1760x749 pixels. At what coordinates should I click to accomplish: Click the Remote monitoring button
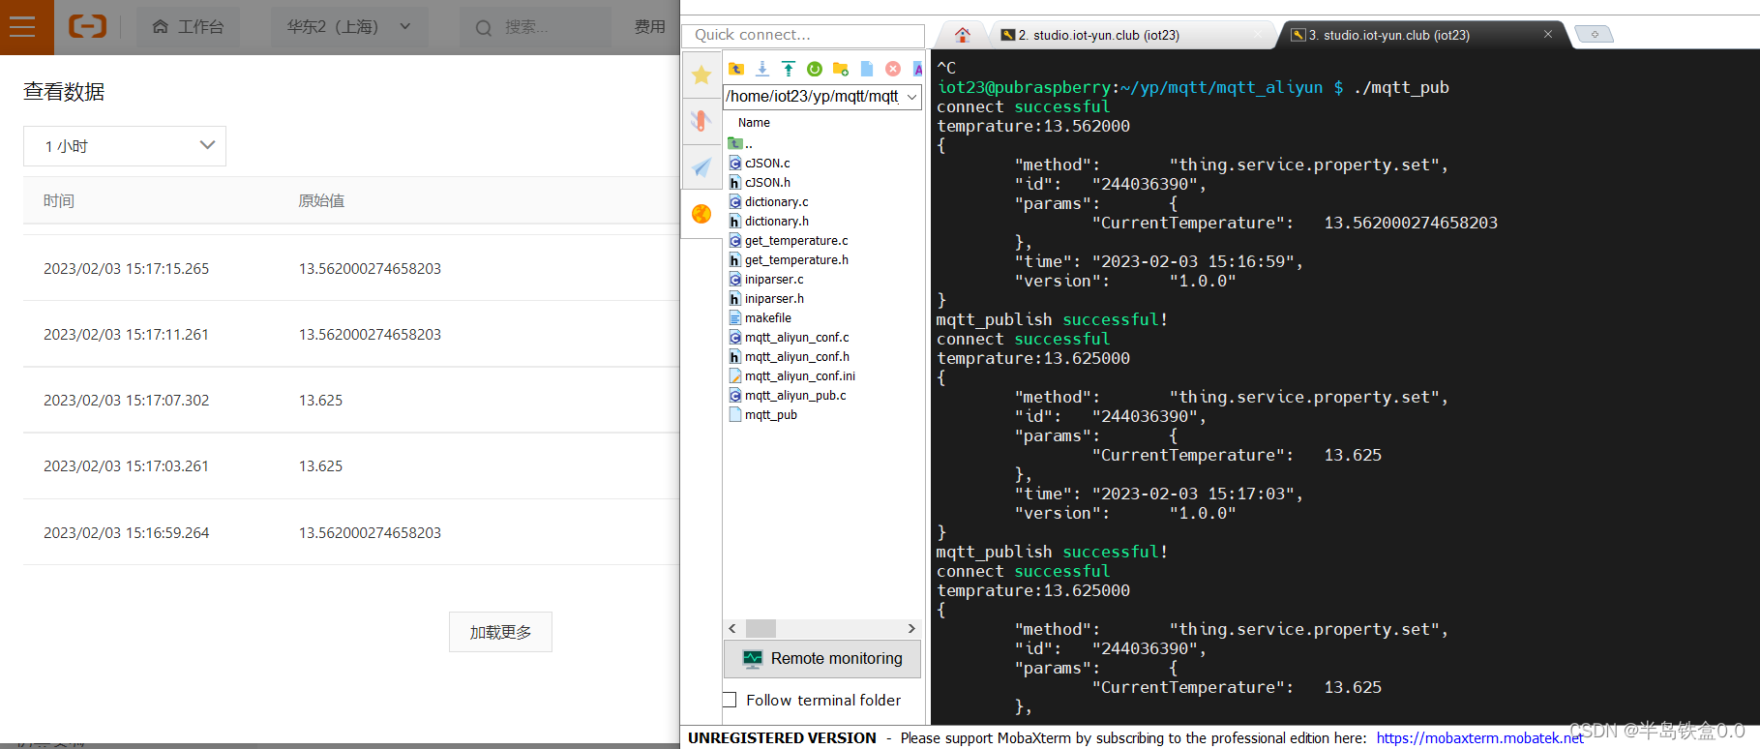coord(822,659)
